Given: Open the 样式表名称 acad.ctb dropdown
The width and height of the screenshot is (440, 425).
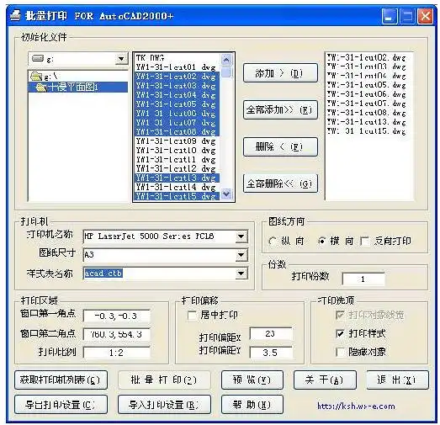Looking at the screenshot, I should click(x=241, y=274).
